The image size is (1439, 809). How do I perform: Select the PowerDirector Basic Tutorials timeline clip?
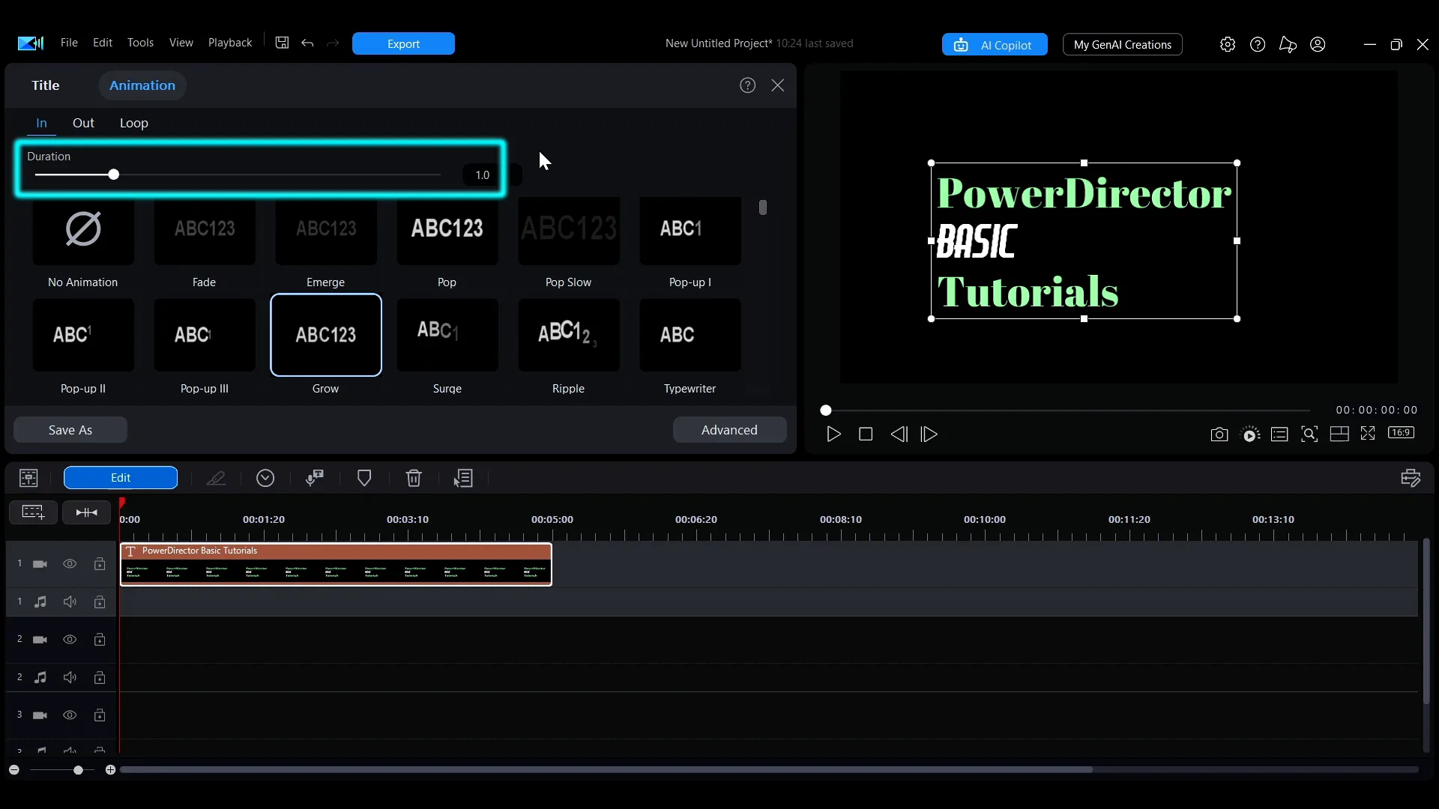336,564
